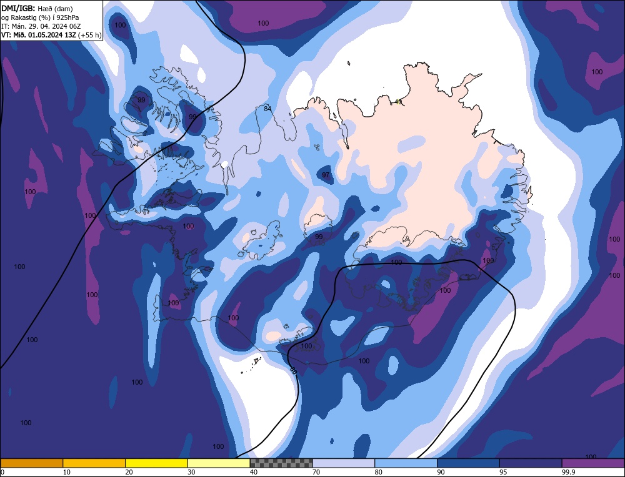Click the dark orange 0–10 legend swatch
Viewport: 625px width, 477px height.
click(x=32, y=463)
